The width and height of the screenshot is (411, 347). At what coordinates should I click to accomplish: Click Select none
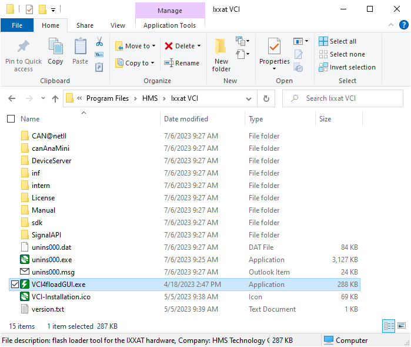[x=342, y=54]
